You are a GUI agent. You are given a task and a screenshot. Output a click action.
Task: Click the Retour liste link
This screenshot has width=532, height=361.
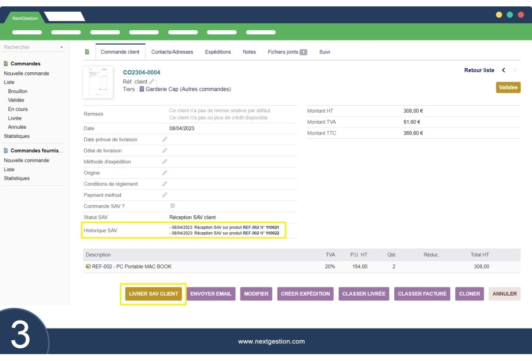(x=479, y=70)
